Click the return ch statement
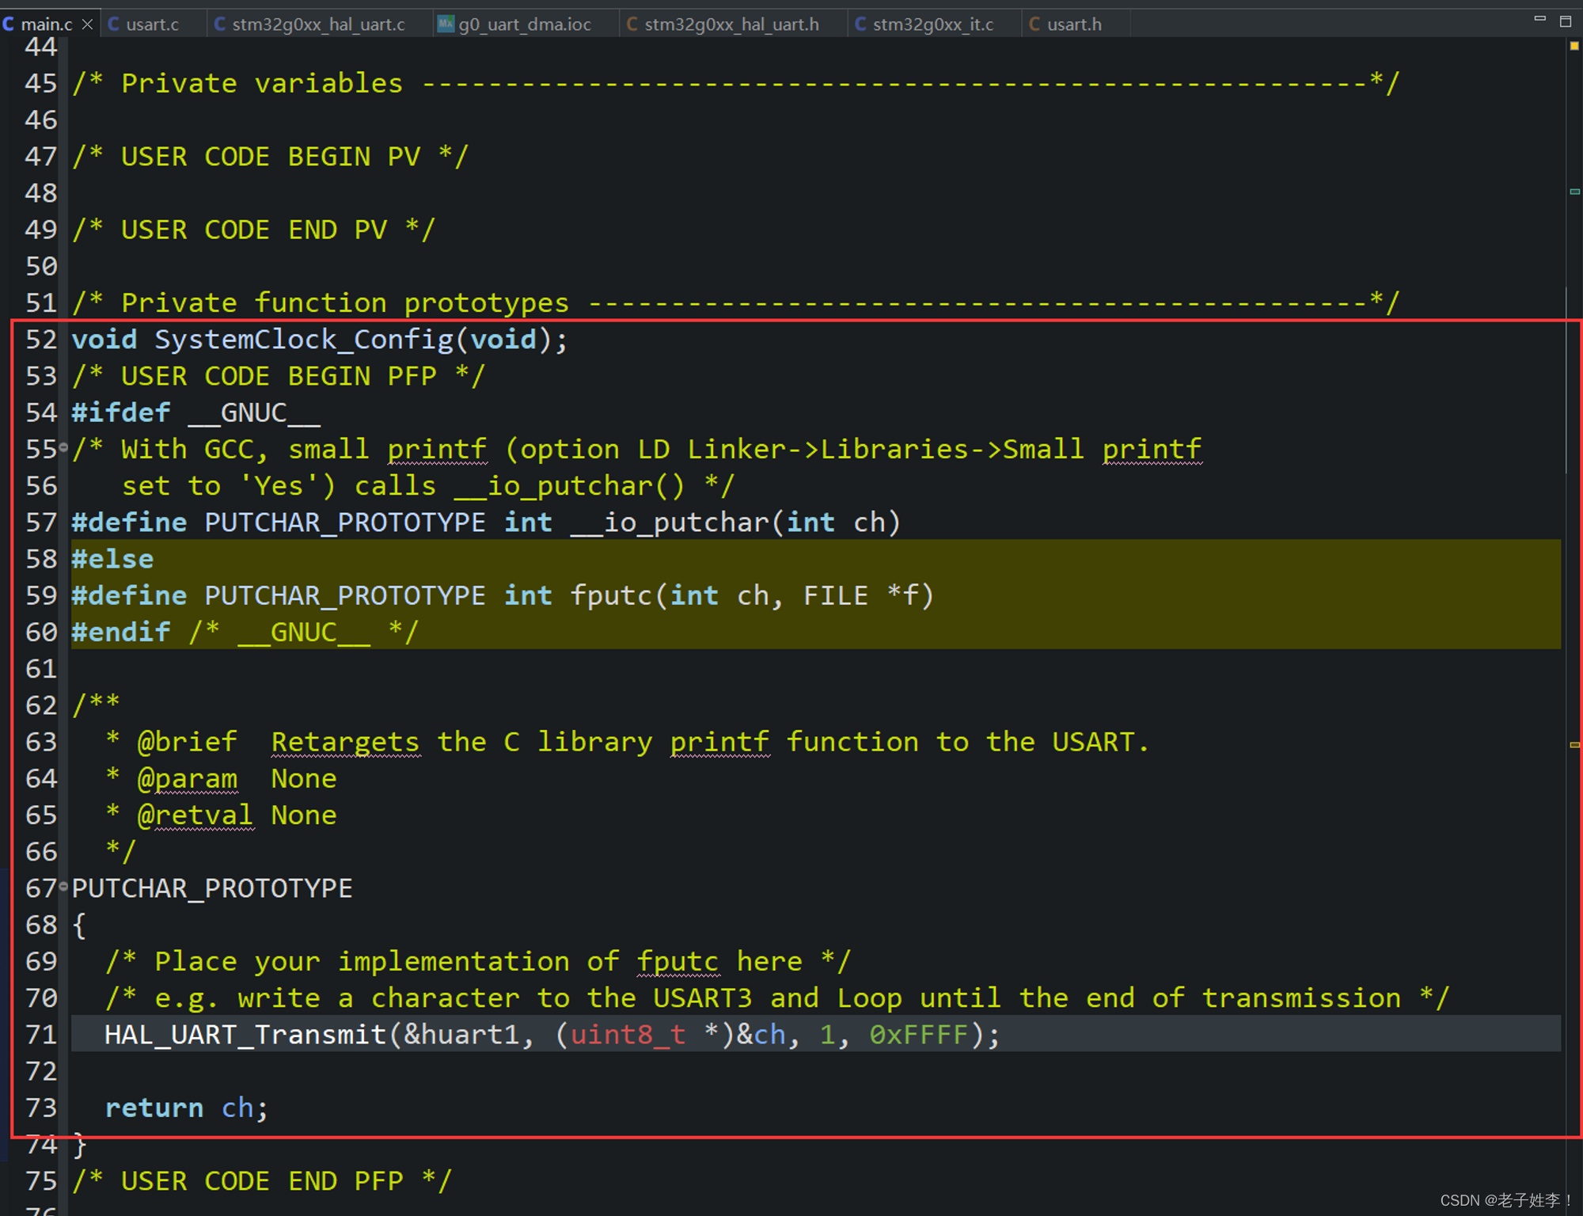 pos(186,1108)
